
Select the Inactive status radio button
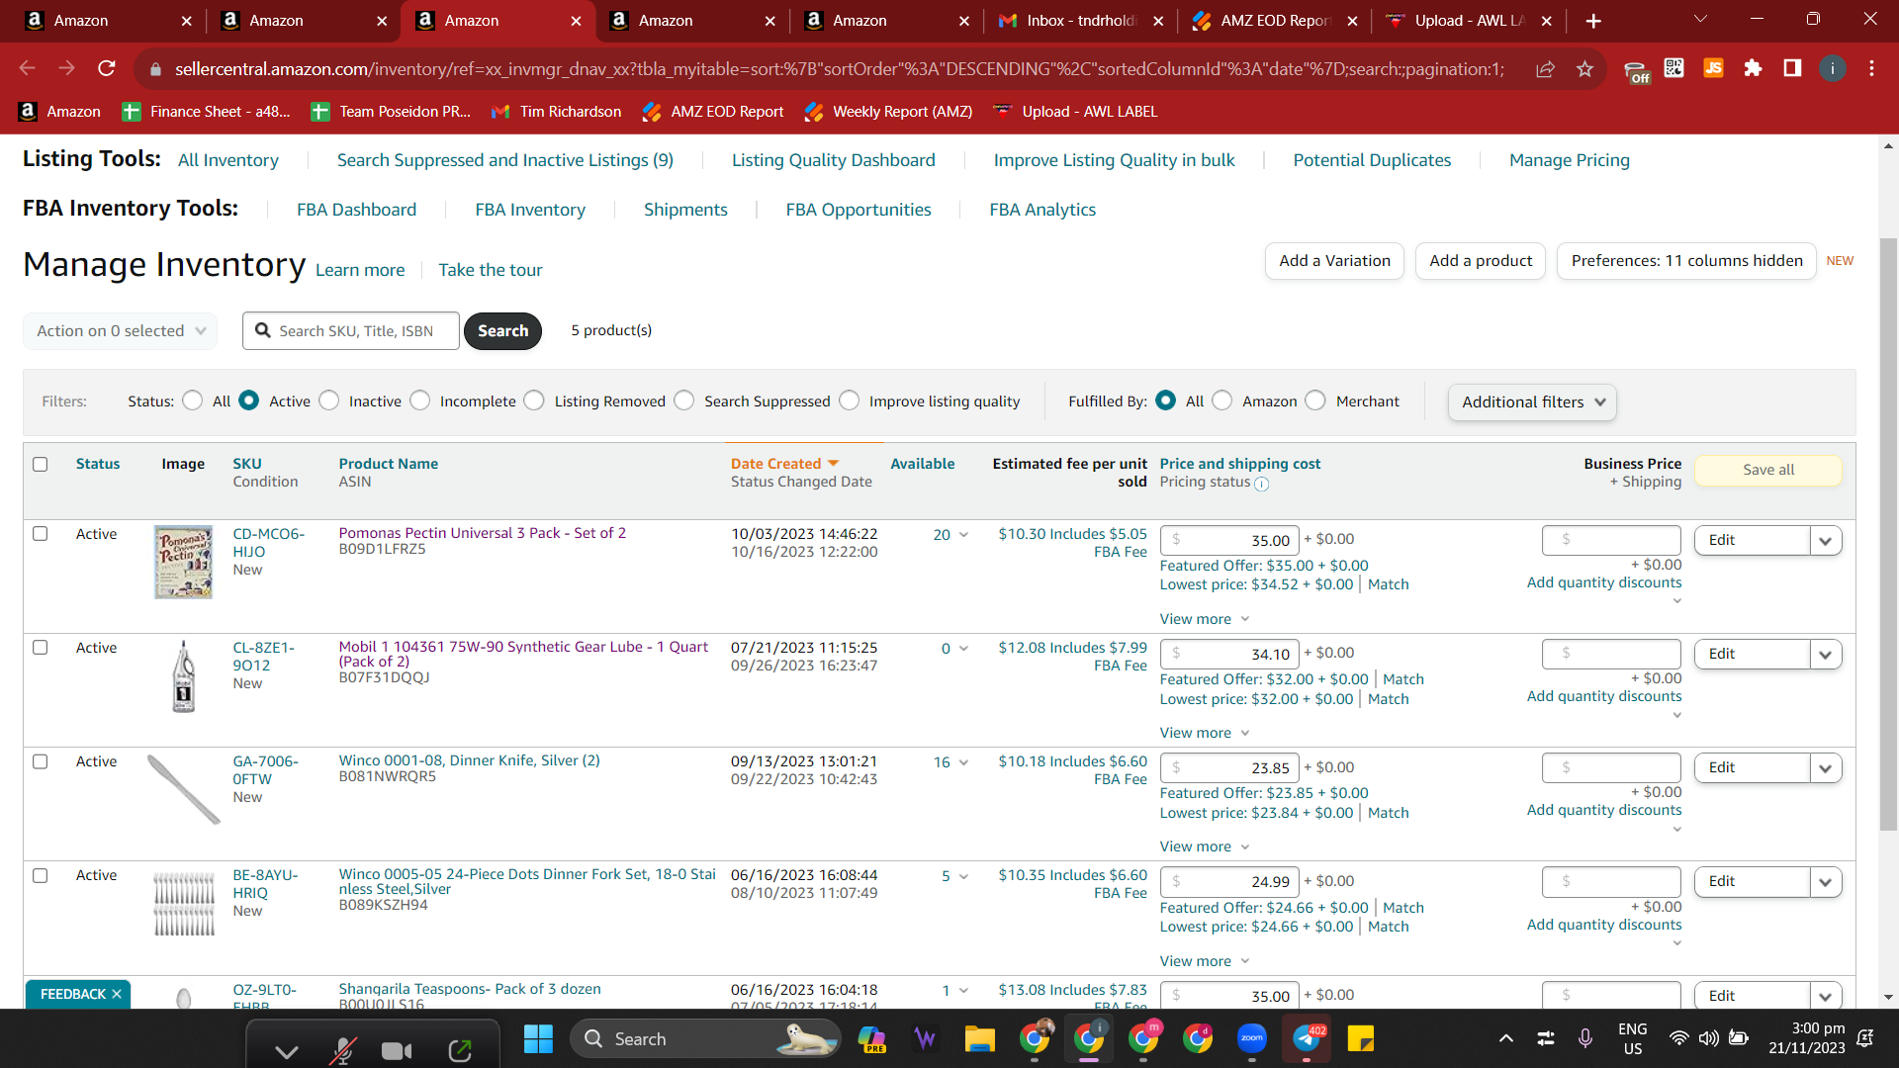[329, 400]
